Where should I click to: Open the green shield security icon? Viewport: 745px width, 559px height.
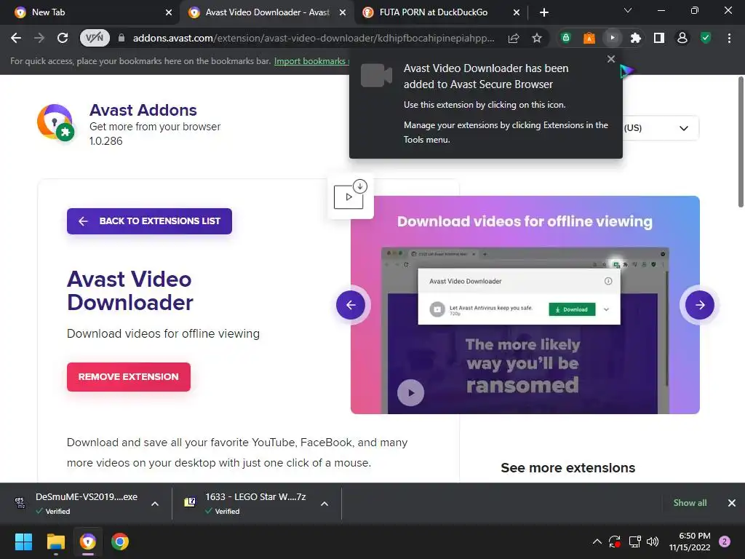(x=706, y=38)
